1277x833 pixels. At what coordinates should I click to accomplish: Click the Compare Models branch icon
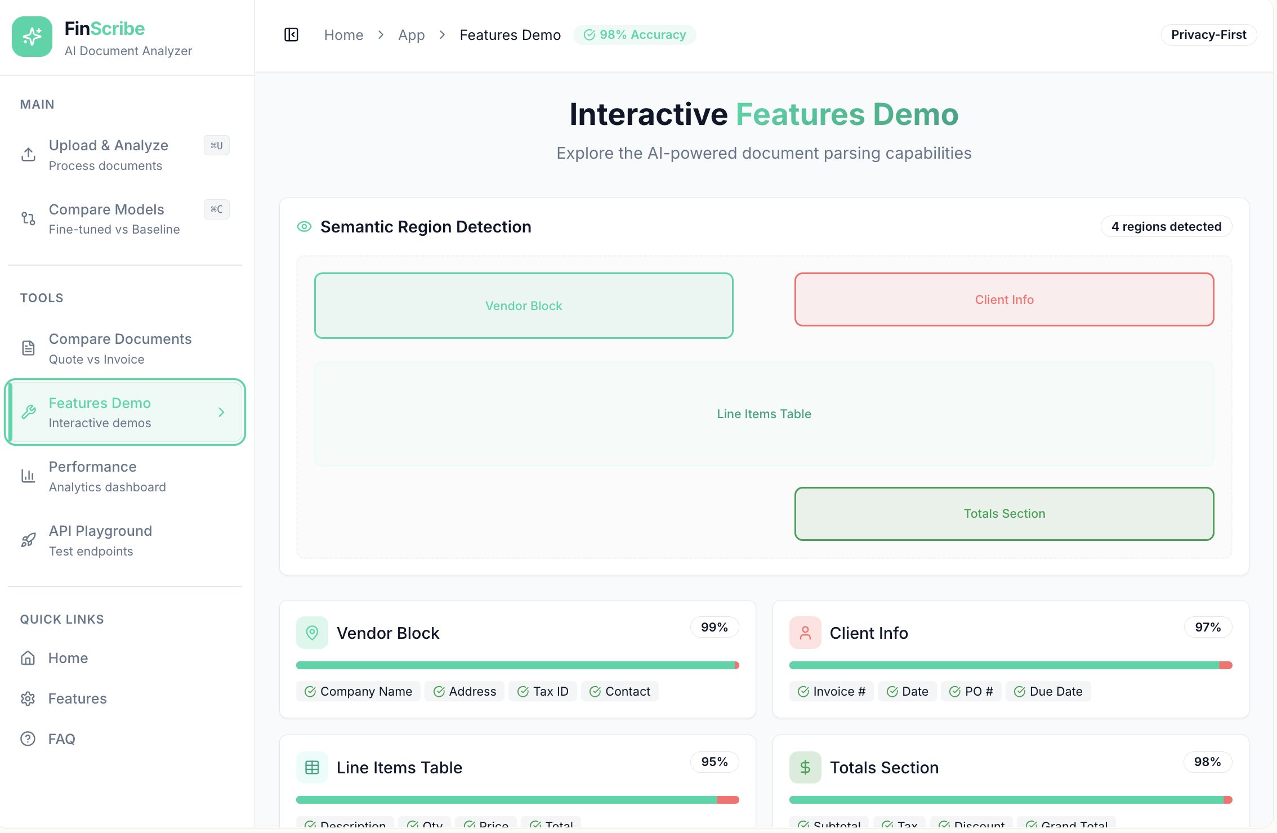point(29,218)
